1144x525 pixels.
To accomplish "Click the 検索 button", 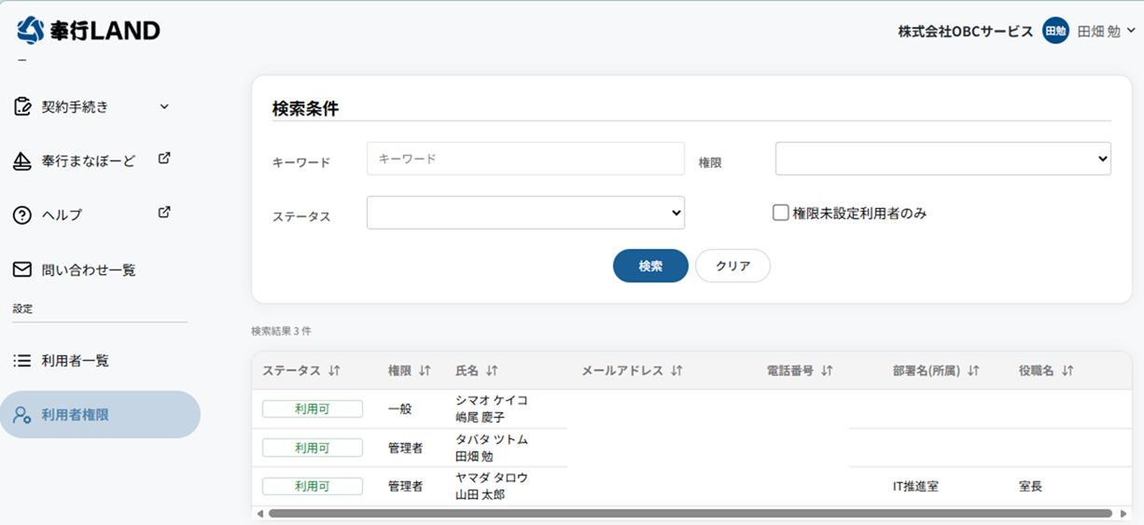I will click(x=650, y=266).
